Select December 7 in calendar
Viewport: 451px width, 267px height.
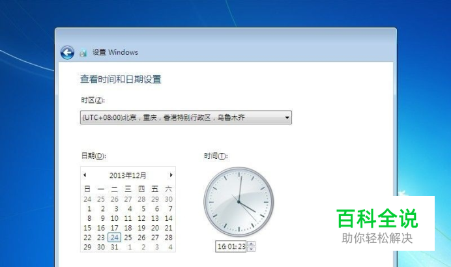click(x=170, y=208)
